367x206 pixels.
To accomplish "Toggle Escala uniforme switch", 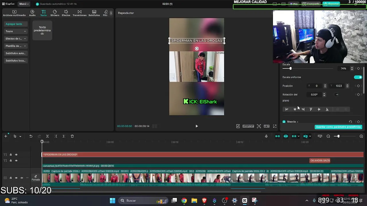I will click(x=358, y=77).
